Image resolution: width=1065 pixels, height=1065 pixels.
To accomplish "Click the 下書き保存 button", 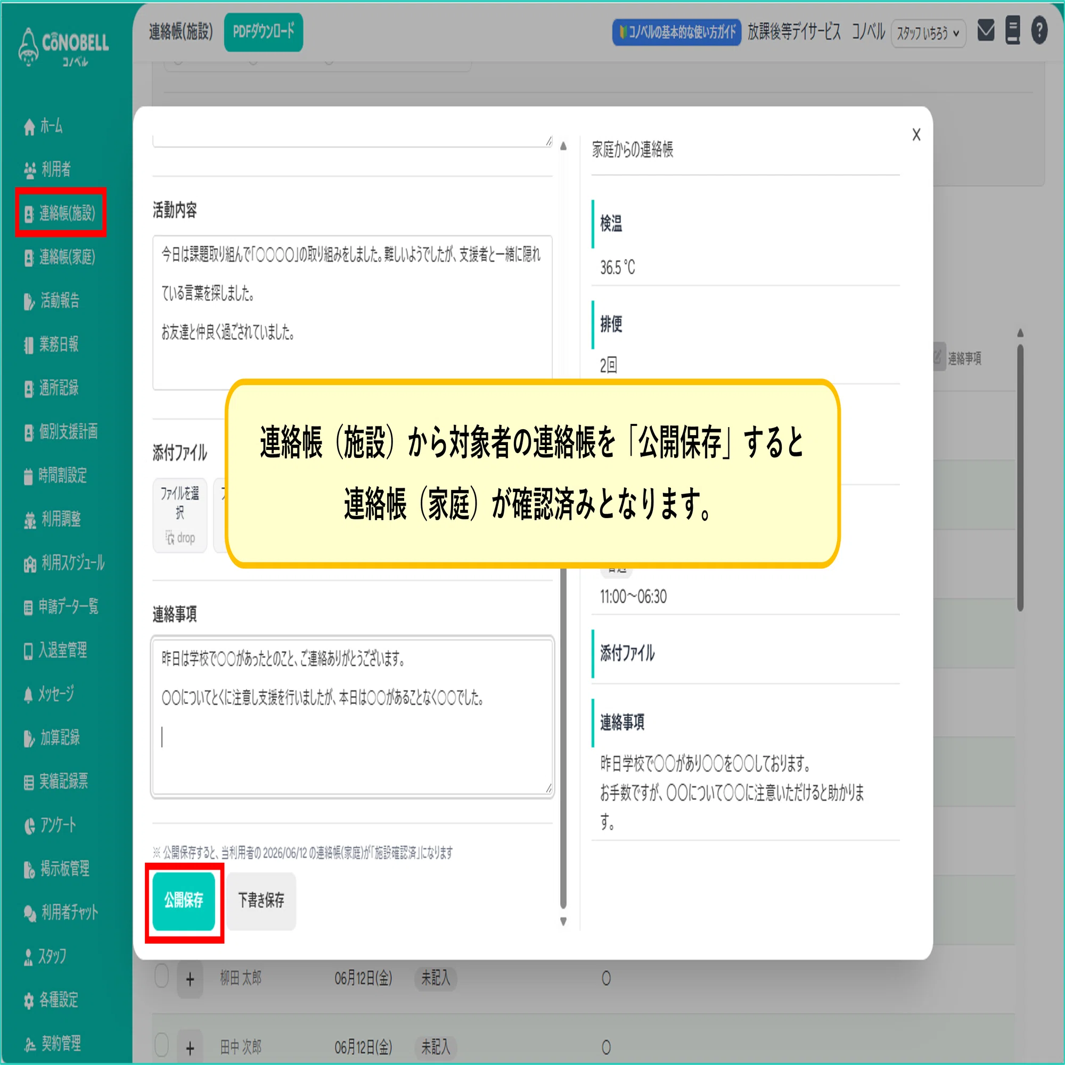I will (261, 902).
